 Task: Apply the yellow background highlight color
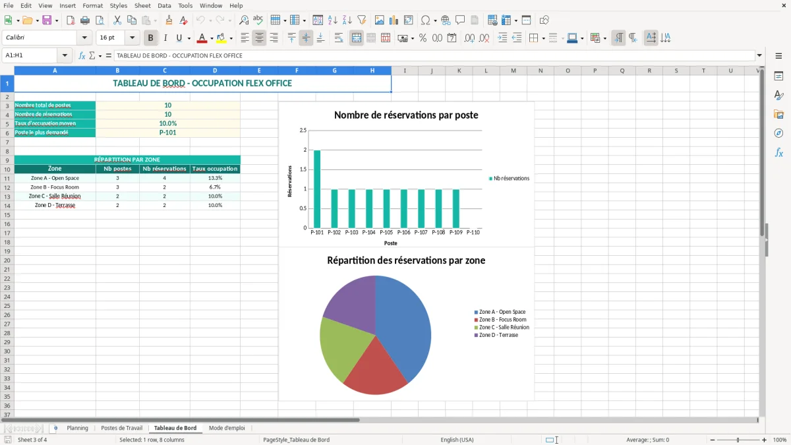[221, 38]
